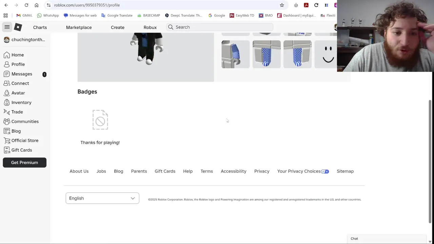Click the Get Premium button
434x244 pixels.
[x=24, y=163]
